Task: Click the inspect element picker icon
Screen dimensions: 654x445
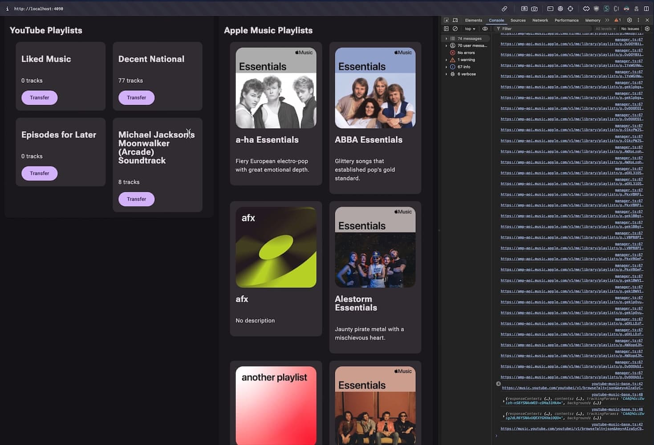Action: [x=447, y=20]
